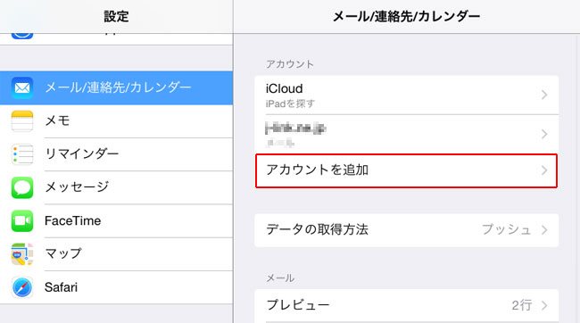The height and width of the screenshot is (323, 580).
Task: Open the blurred mail account row
Action: (x=407, y=134)
